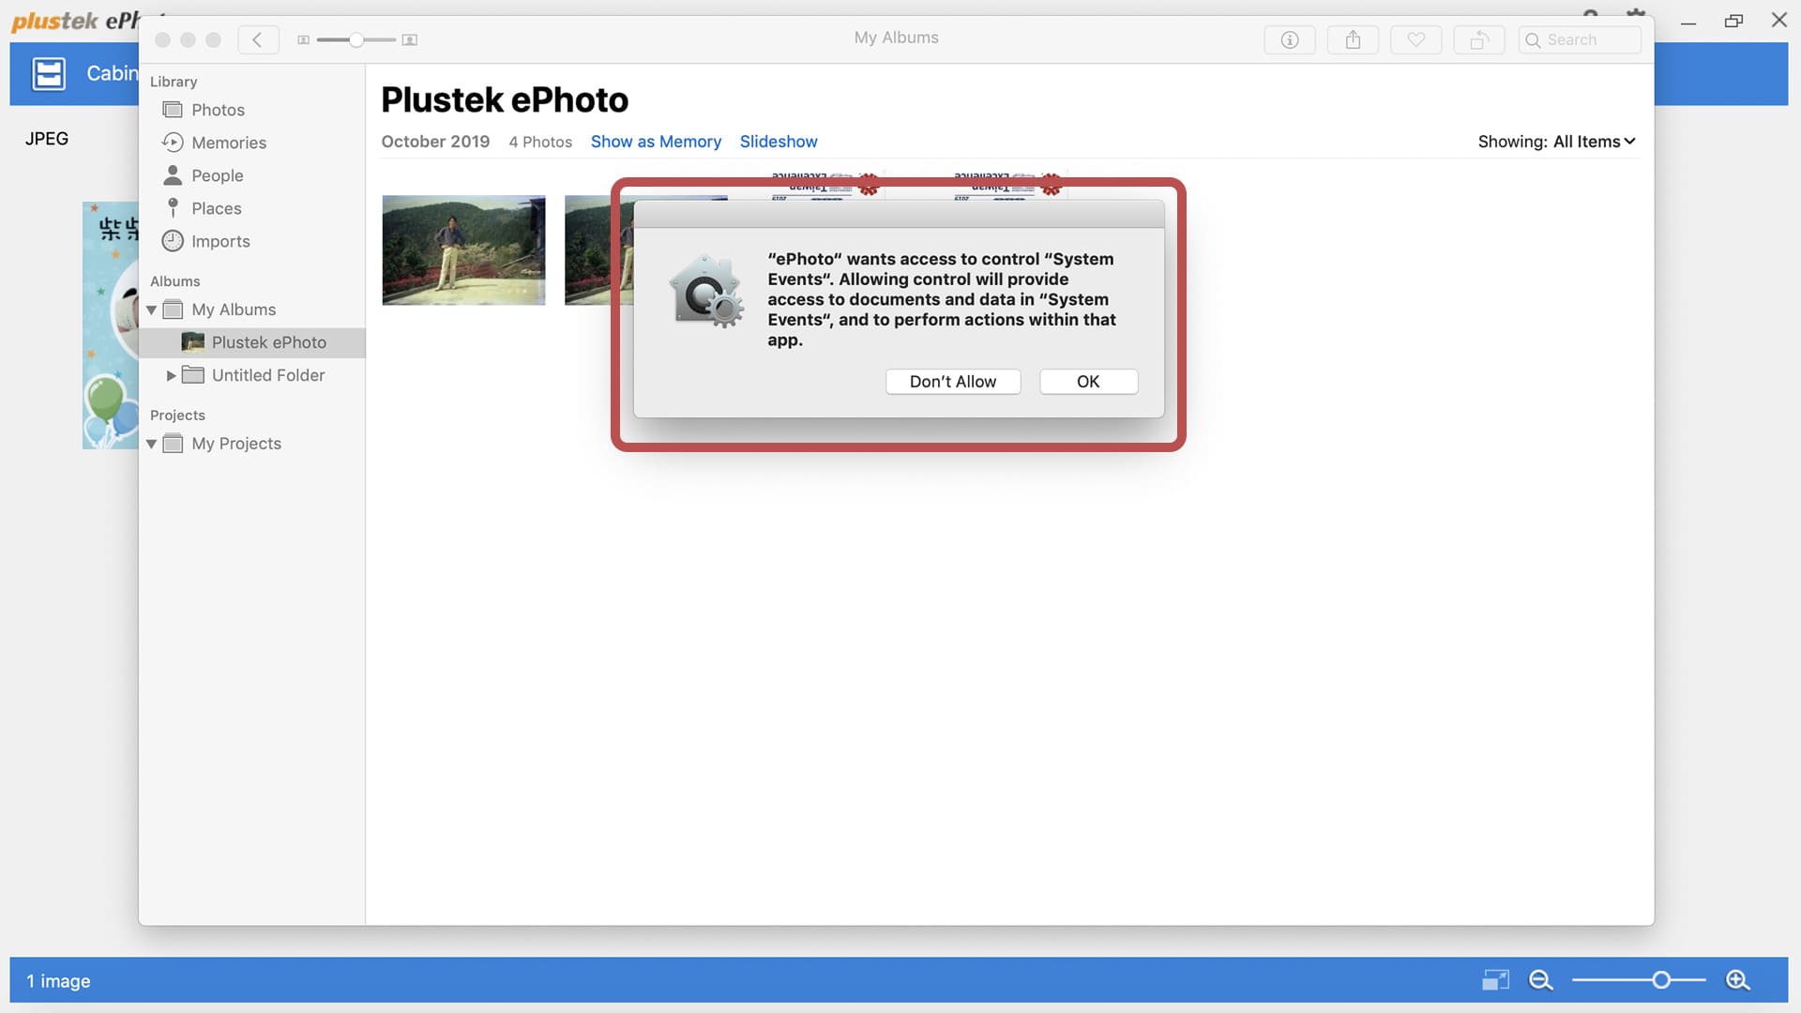Open the Showing: All Items dropdown
The width and height of the screenshot is (1801, 1013).
click(1557, 142)
